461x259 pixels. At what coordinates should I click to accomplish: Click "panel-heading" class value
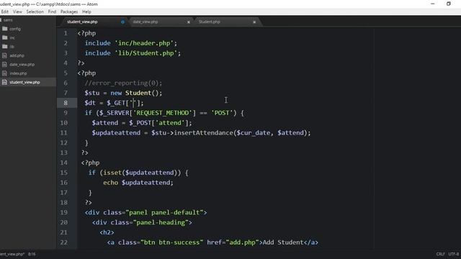(161, 222)
